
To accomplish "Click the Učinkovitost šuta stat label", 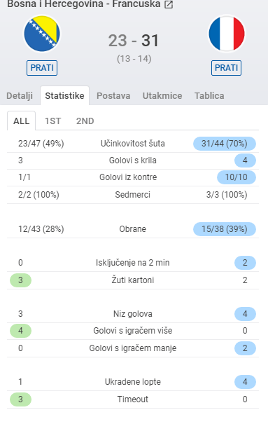I will tap(133, 144).
